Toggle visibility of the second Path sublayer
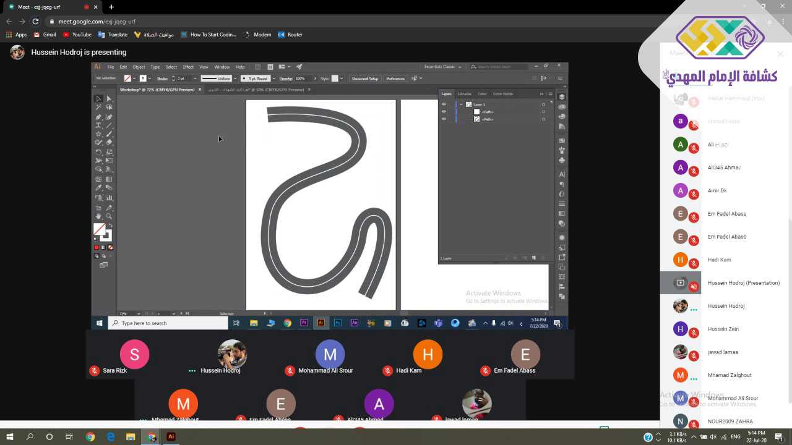Image resolution: width=792 pixels, height=445 pixels. (x=444, y=119)
